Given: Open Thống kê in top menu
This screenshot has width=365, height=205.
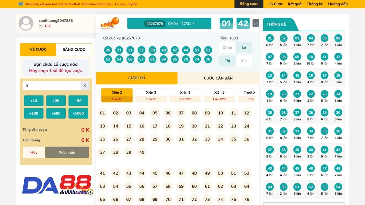Looking at the screenshot, I should tap(314, 4).
